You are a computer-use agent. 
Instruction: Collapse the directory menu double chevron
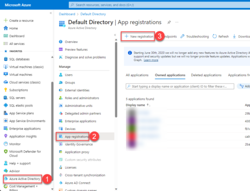coord(115,35)
